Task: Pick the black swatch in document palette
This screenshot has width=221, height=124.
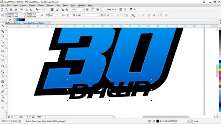Action: (x=23, y=20)
